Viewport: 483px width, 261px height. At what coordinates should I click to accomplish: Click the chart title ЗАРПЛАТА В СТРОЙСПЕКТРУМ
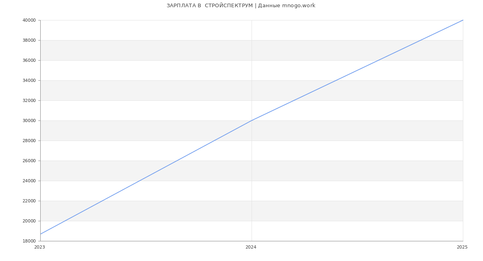pos(241,6)
